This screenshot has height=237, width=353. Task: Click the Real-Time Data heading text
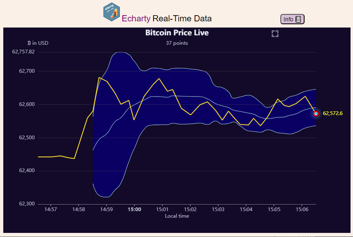click(x=182, y=18)
